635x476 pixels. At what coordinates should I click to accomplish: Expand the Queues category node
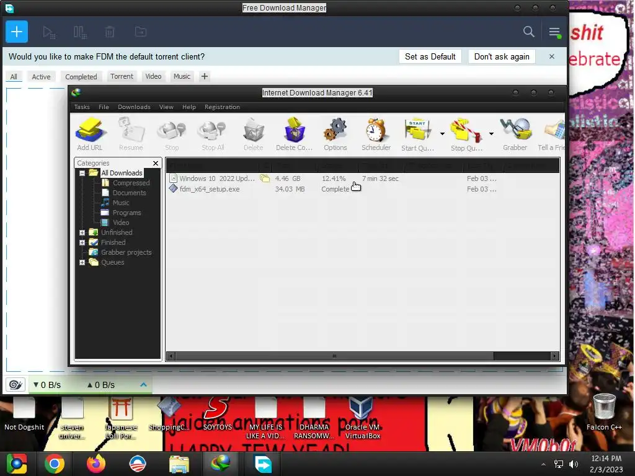pos(82,262)
